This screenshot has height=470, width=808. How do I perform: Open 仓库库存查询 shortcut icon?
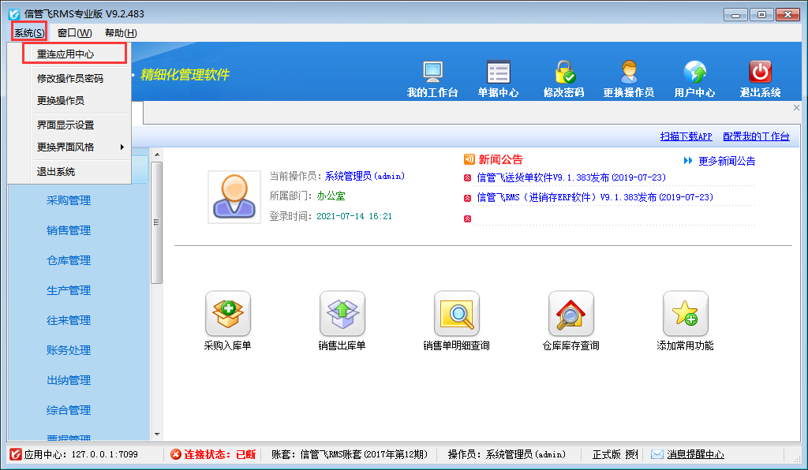coord(570,314)
